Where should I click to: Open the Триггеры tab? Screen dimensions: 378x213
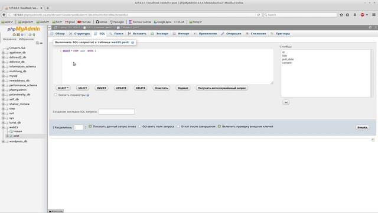pos(281,34)
